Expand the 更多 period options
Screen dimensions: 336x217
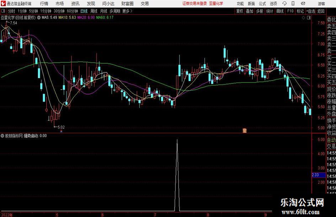coord(127,11)
